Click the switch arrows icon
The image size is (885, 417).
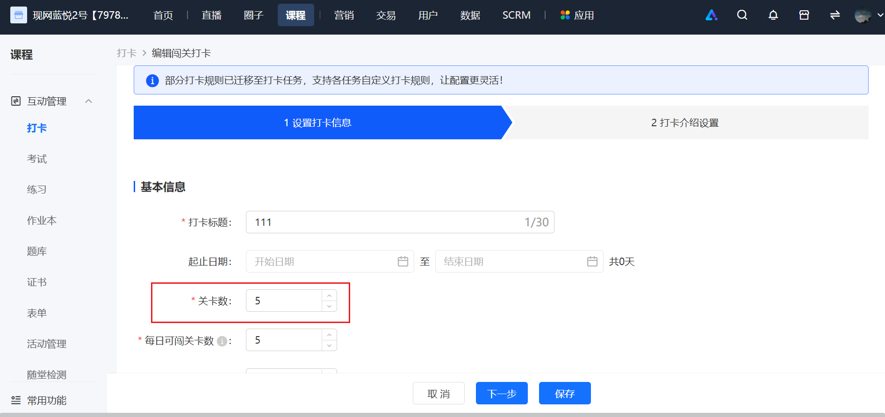[x=835, y=15]
